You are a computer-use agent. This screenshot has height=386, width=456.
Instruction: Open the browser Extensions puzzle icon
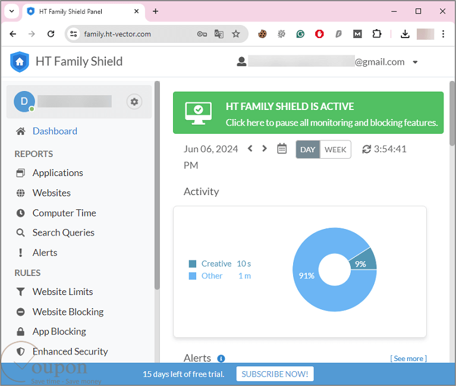376,34
